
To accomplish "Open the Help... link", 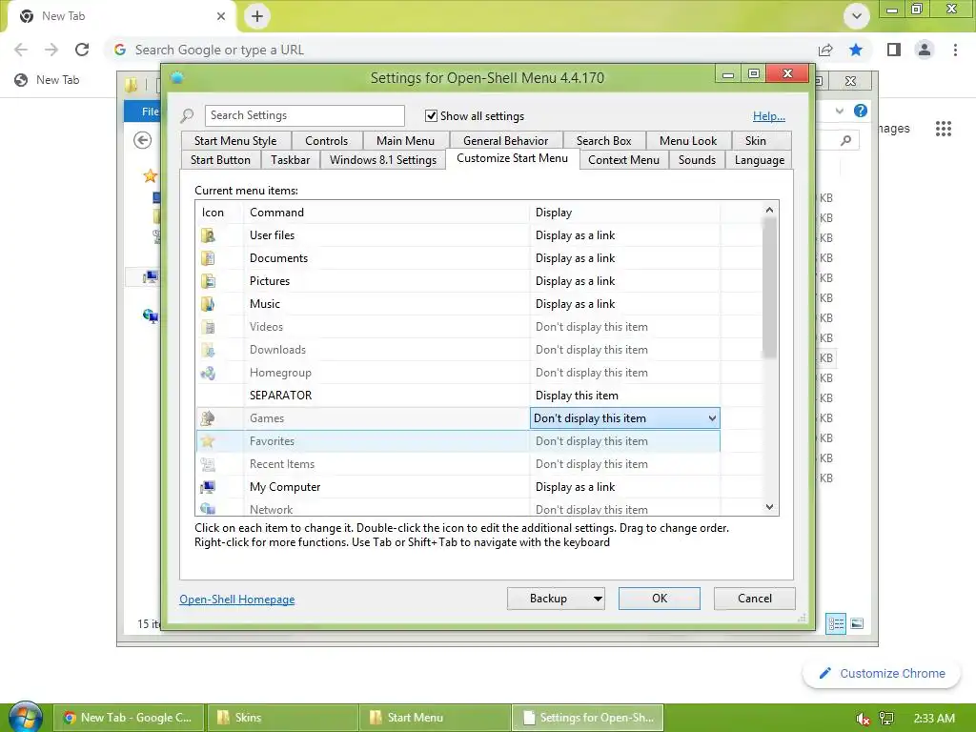I will click(x=769, y=116).
